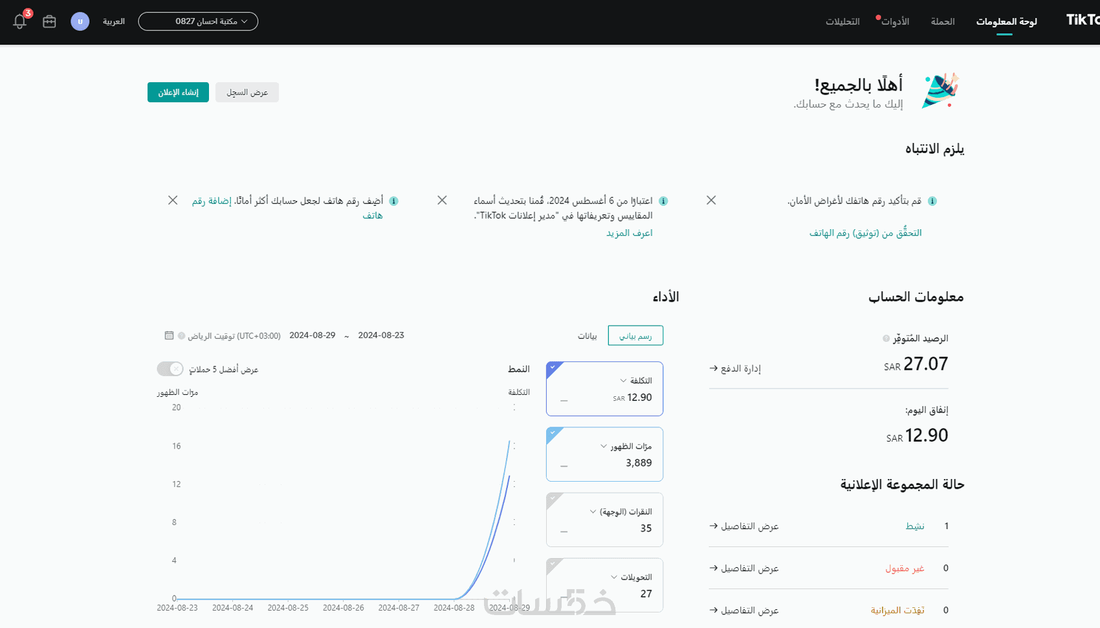The height and width of the screenshot is (628, 1100).
Task: Open the التحليلات menu
Action: pyautogui.click(x=842, y=21)
